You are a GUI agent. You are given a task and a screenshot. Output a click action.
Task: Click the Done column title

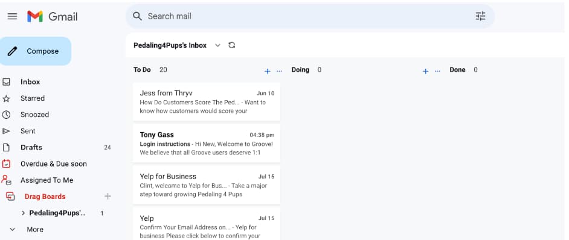[x=457, y=69]
